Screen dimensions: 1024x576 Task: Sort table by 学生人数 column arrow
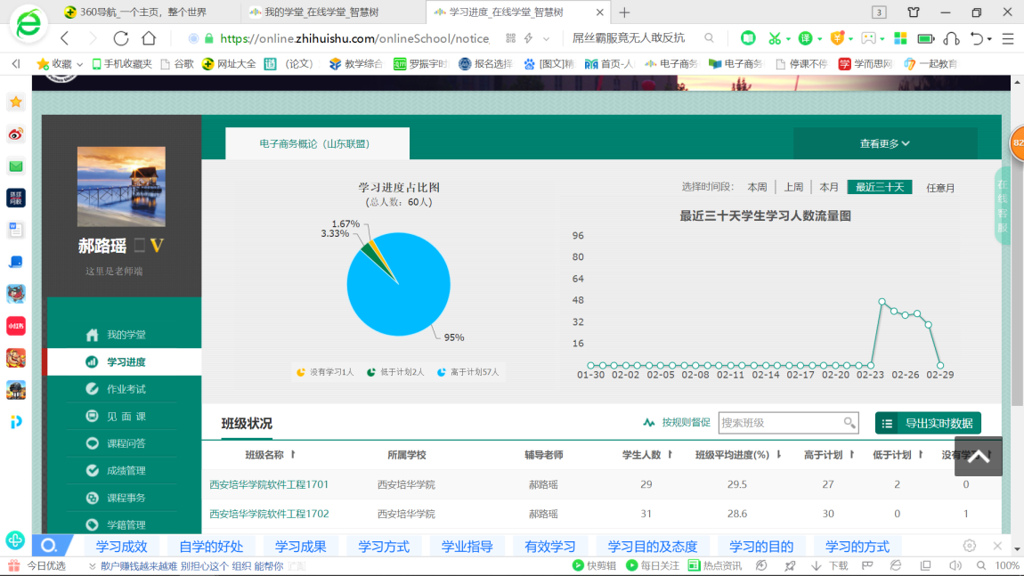[x=670, y=454]
